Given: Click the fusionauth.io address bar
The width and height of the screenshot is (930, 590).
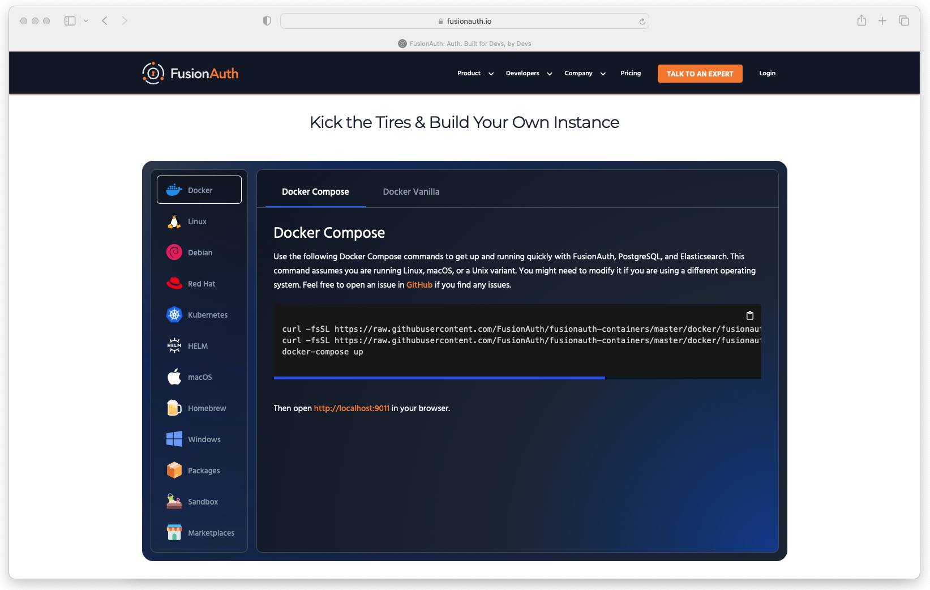Looking at the screenshot, I should click(x=464, y=21).
